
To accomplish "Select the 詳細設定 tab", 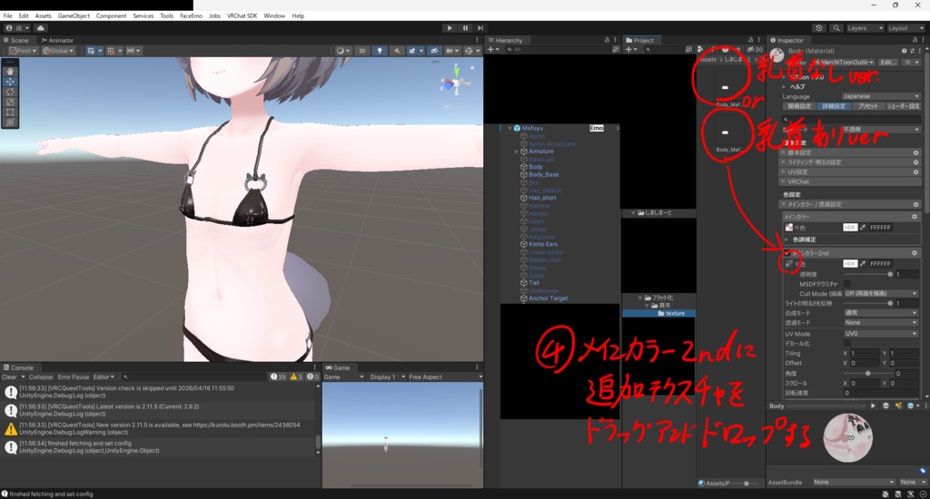I will point(834,106).
